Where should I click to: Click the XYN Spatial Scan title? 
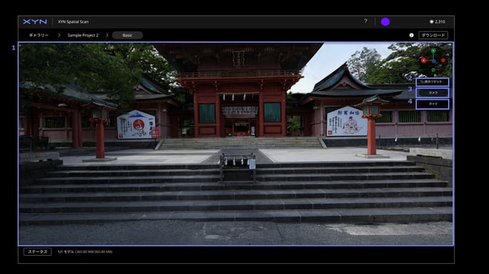[x=73, y=22]
